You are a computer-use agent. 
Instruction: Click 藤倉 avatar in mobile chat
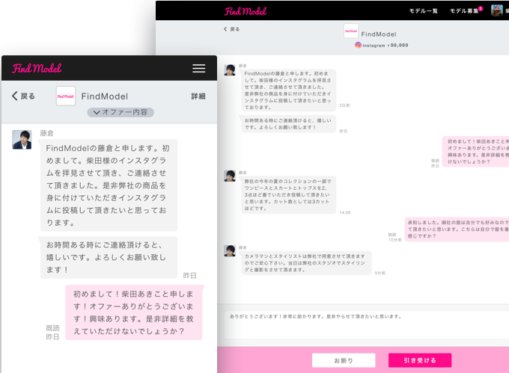(x=22, y=140)
